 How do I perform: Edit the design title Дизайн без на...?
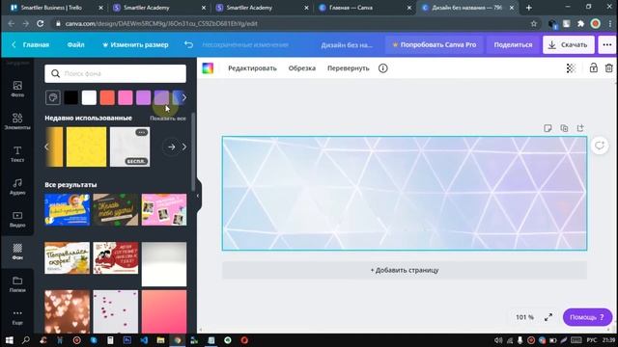click(347, 45)
